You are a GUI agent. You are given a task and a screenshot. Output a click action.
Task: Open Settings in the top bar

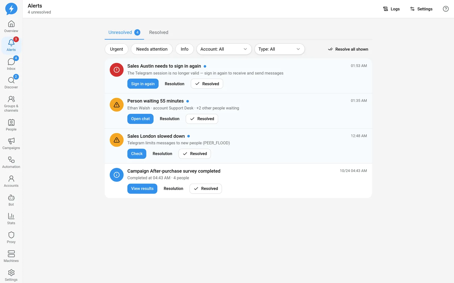(421, 9)
